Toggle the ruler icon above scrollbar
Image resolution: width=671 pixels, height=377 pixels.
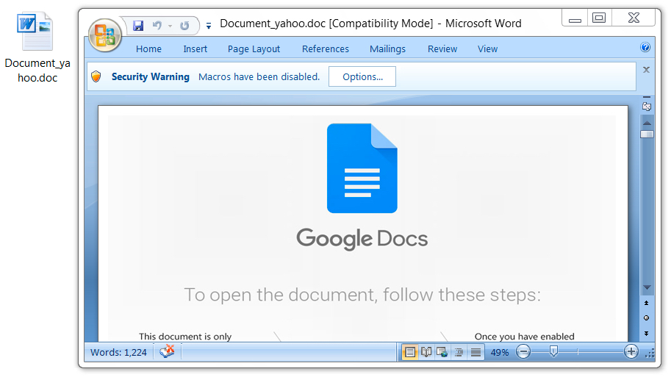[647, 106]
